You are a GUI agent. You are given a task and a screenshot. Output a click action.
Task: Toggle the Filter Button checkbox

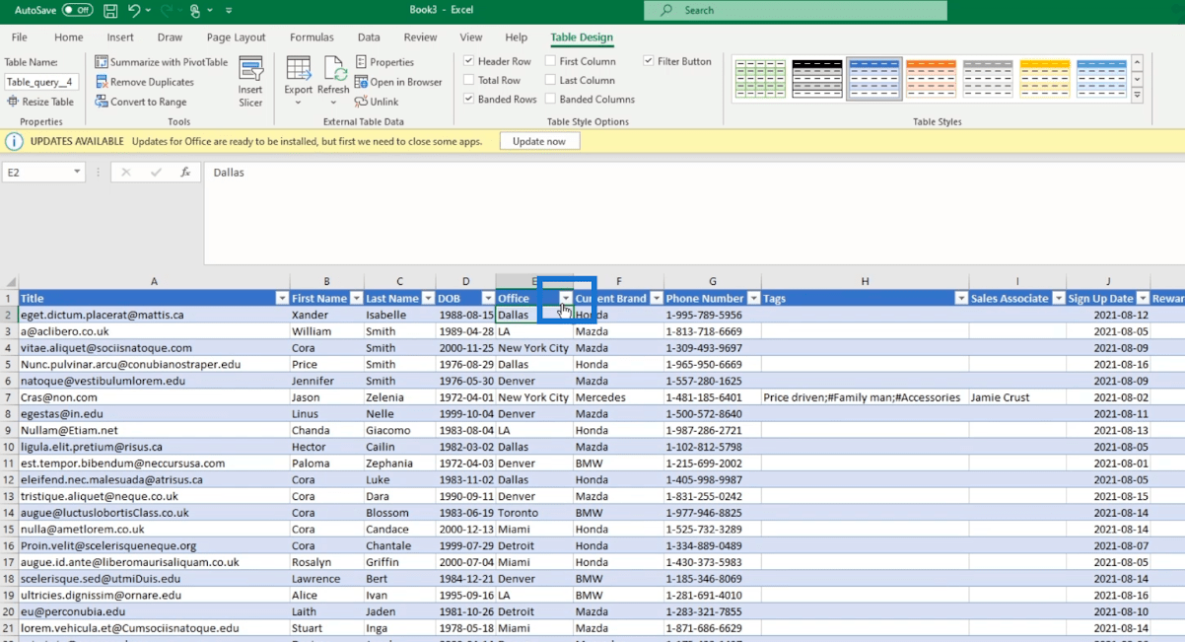tap(649, 61)
